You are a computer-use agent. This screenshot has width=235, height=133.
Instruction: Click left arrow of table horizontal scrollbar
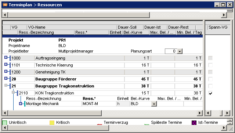click(5, 113)
